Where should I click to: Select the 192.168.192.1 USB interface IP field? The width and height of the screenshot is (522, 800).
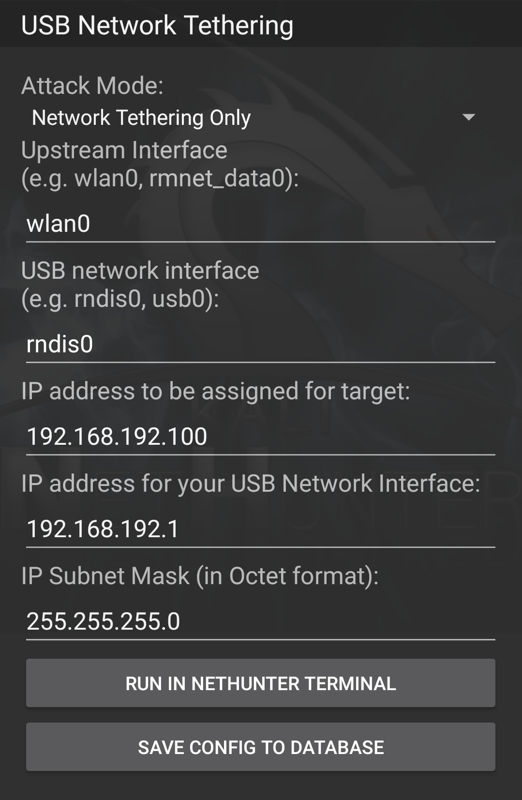pyautogui.click(x=260, y=529)
